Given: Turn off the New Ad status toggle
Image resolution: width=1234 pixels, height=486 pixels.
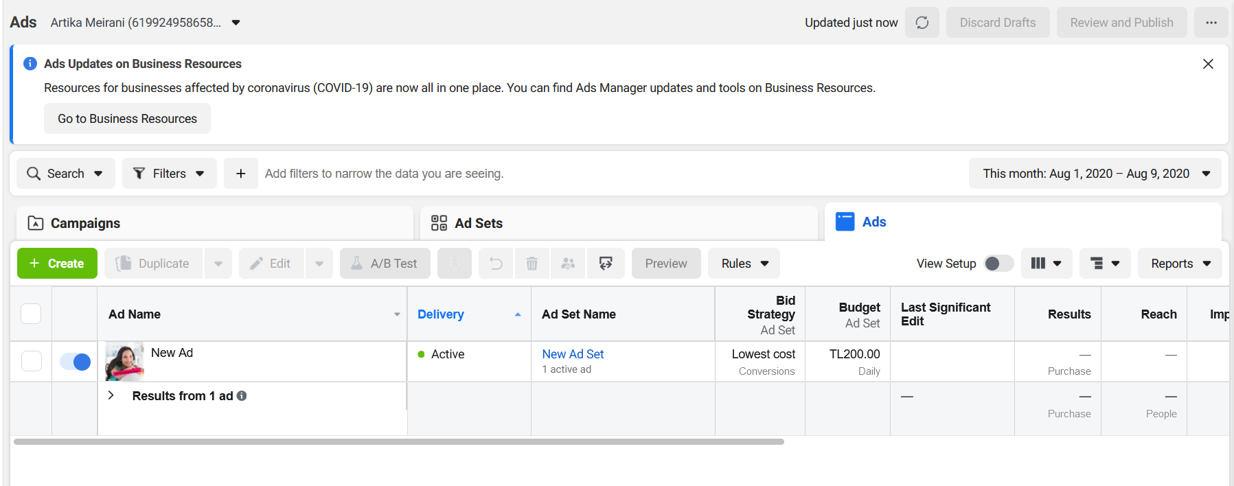Looking at the screenshot, I should [x=75, y=362].
